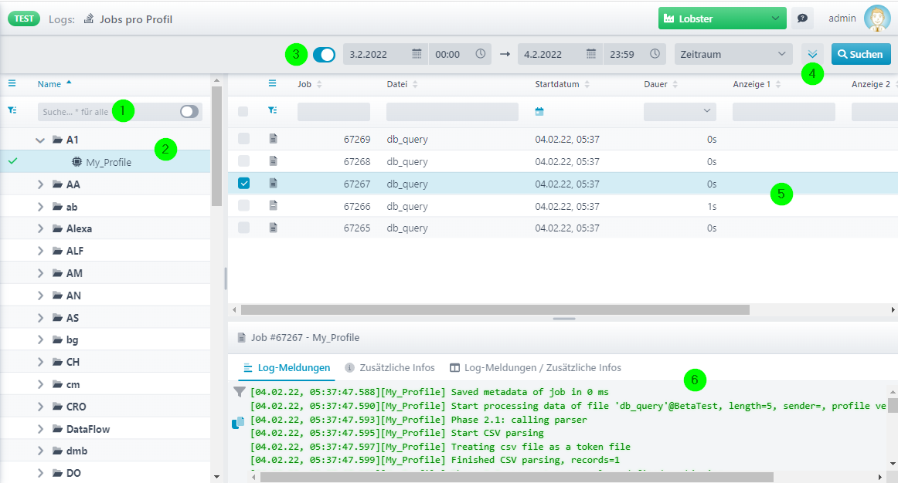Screen dimensions: 898x483
Task: Sort by Anzeige 1 column header
Action: click(757, 84)
